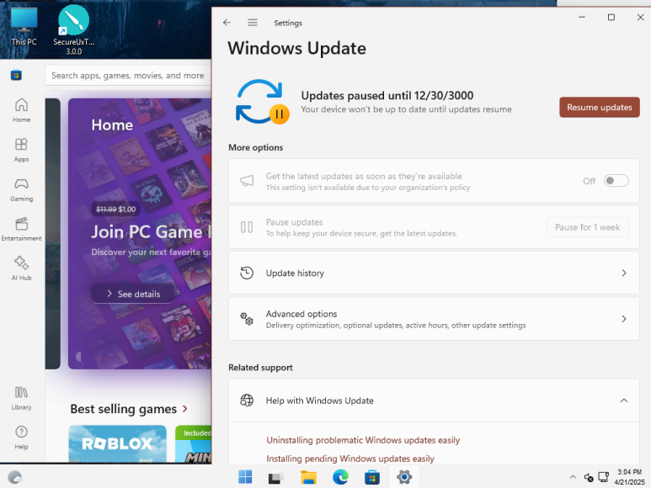Open Settings hamburger navigation menu

click(x=253, y=23)
